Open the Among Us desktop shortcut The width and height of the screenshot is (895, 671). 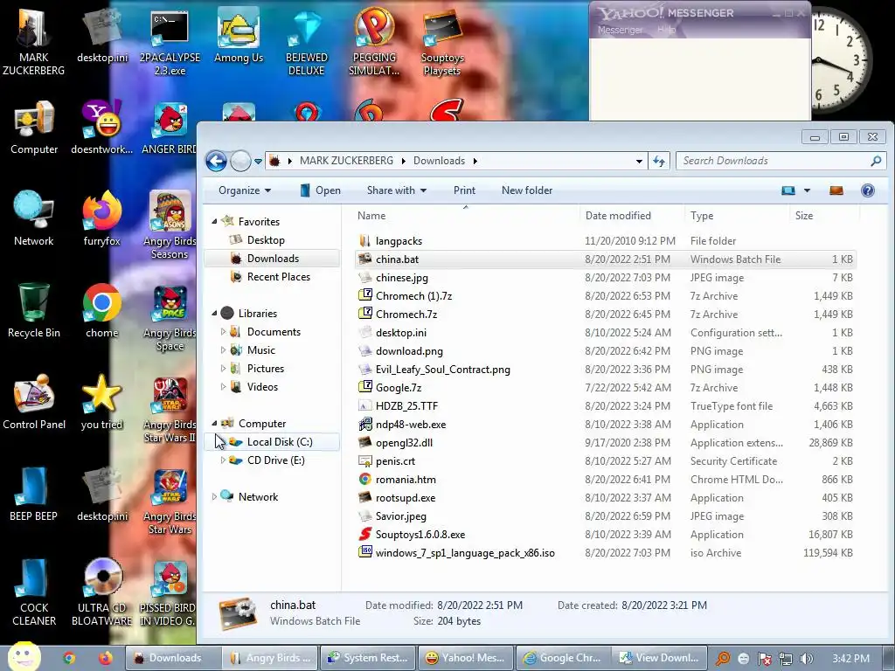tap(239, 35)
